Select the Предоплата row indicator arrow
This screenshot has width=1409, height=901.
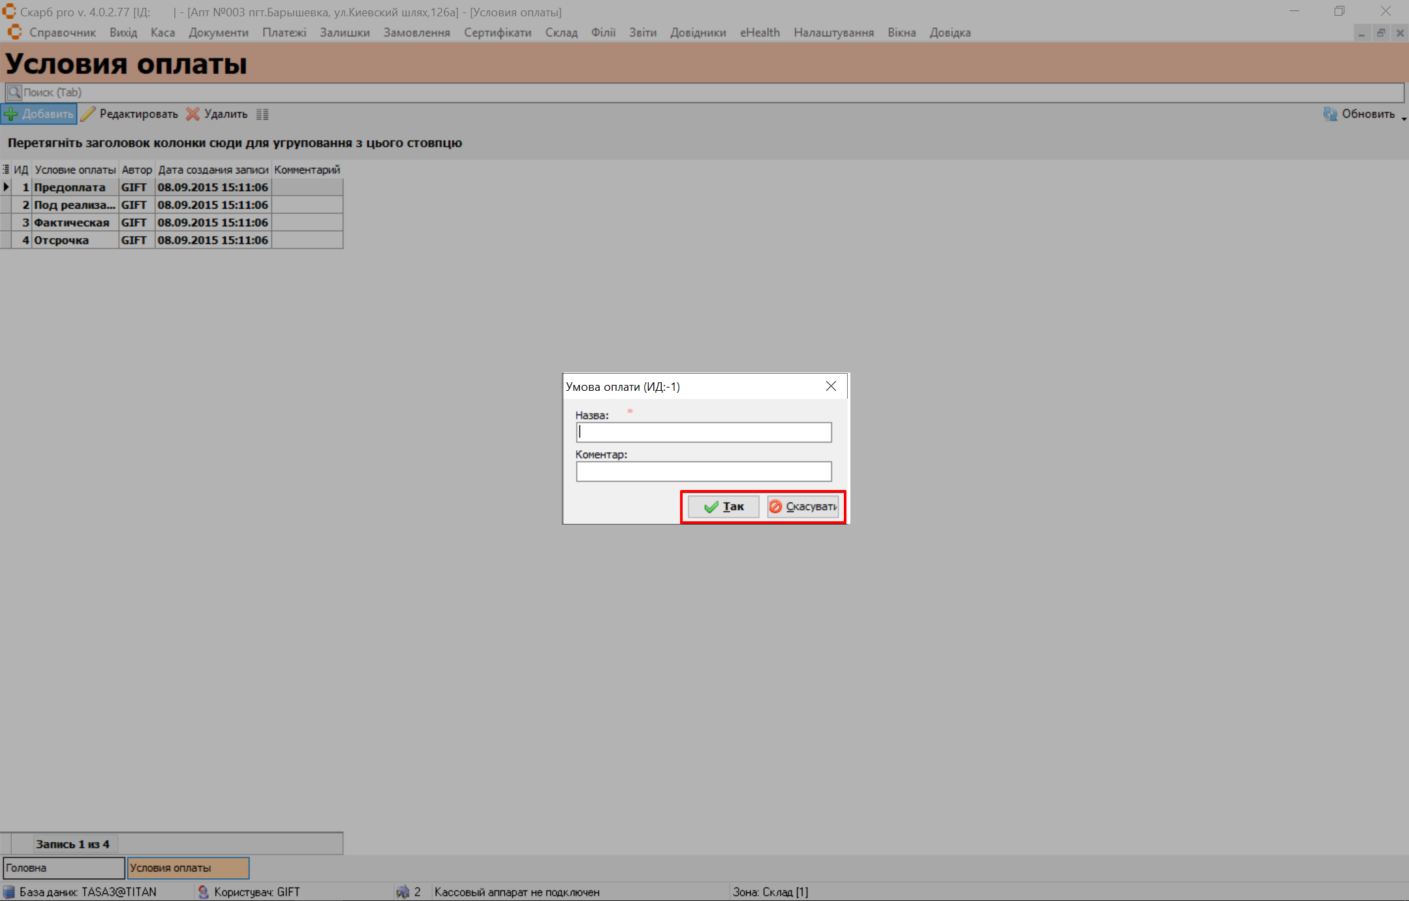coord(6,187)
